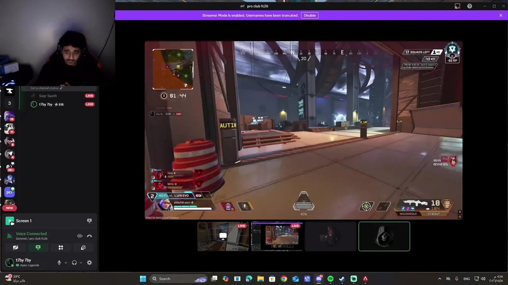Open the activities launcher button
Image resolution: width=508 pixels, height=285 pixels.
[x=61, y=247]
